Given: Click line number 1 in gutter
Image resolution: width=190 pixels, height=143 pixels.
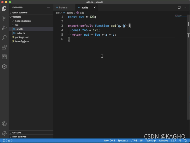Looking at the screenshot, I should point(62,17).
